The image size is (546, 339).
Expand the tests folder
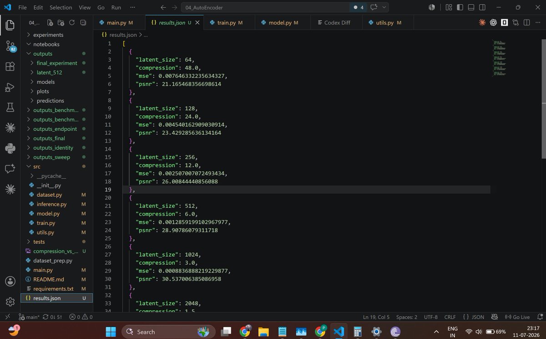[56, 242]
